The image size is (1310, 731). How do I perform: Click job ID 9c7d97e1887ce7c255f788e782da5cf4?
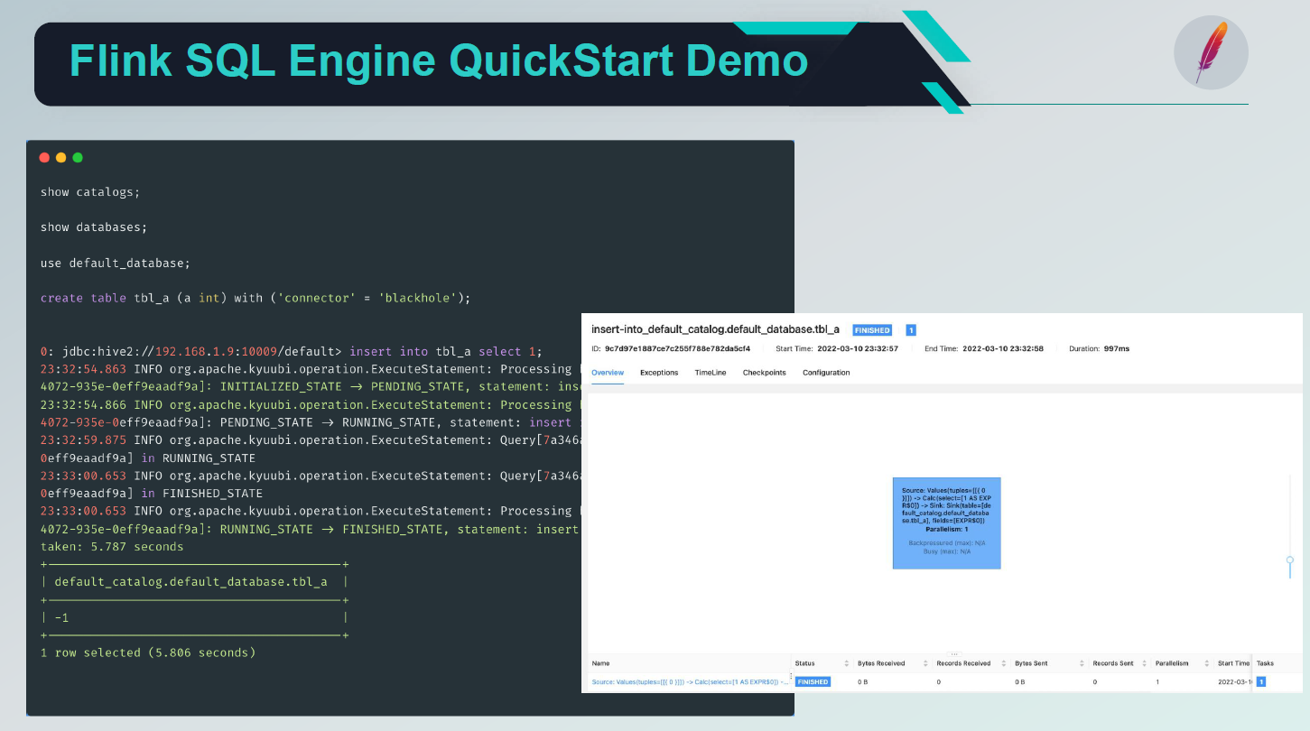677,348
